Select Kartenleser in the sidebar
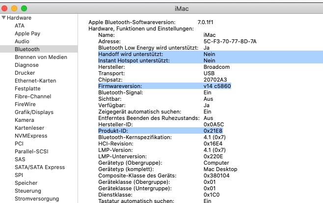This screenshot has width=323, height=203. (29, 128)
